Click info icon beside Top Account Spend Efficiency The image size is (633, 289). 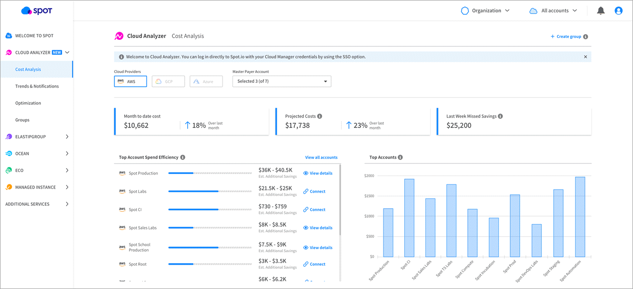(183, 157)
